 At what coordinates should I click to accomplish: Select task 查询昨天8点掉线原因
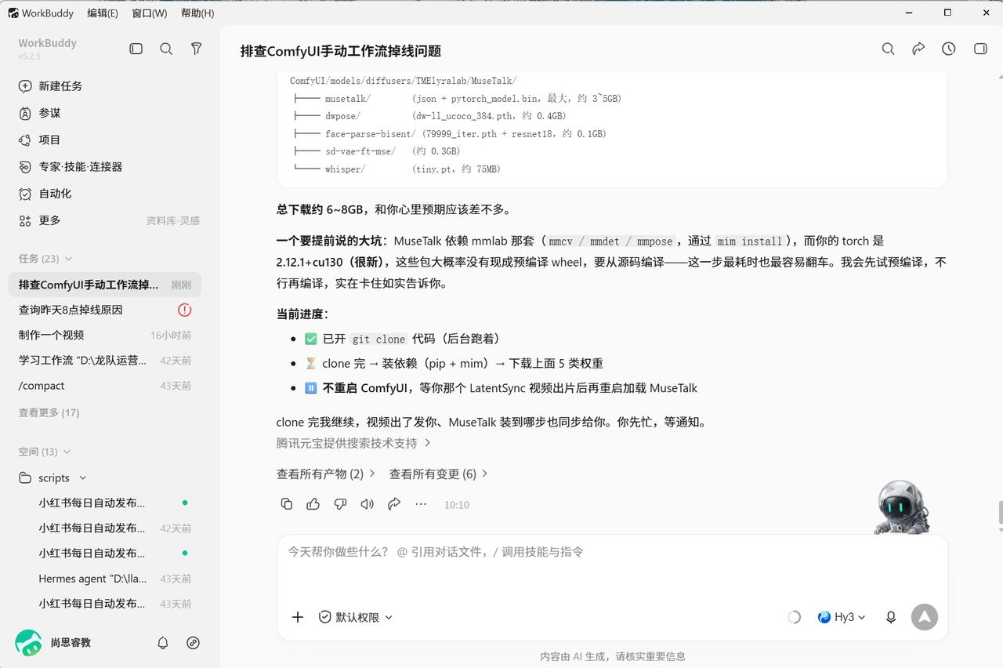tap(105, 310)
